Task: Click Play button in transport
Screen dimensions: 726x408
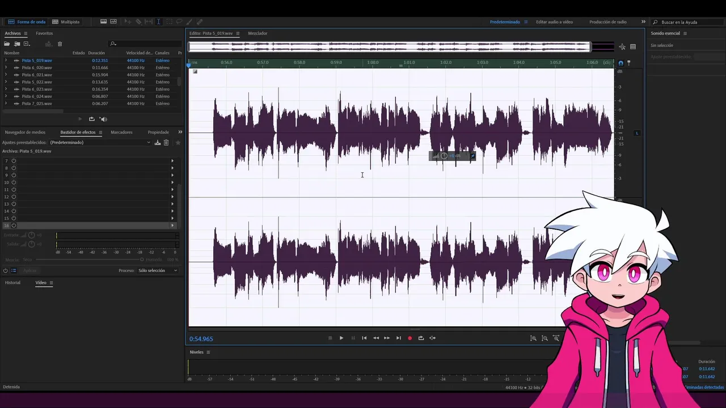Action: [341, 338]
